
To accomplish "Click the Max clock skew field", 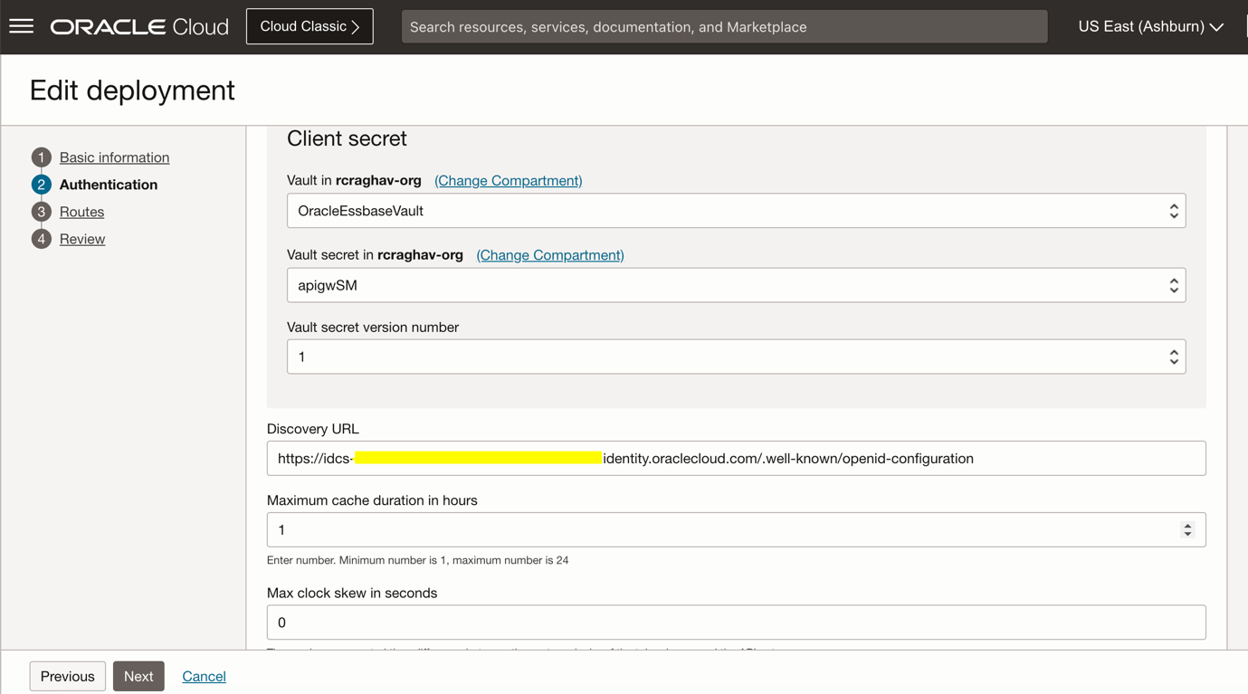I will pyautogui.click(x=736, y=623).
